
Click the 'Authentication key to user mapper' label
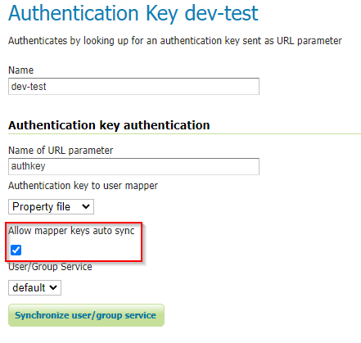point(83,186)
